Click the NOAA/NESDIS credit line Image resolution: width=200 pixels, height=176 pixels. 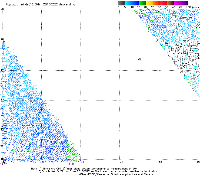117,174
